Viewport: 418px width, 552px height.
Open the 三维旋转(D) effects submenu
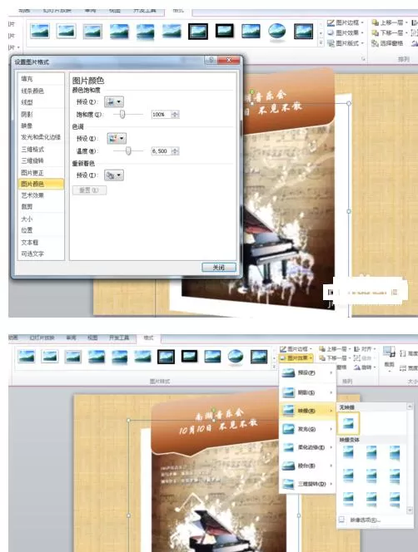(x=307, y=484)
